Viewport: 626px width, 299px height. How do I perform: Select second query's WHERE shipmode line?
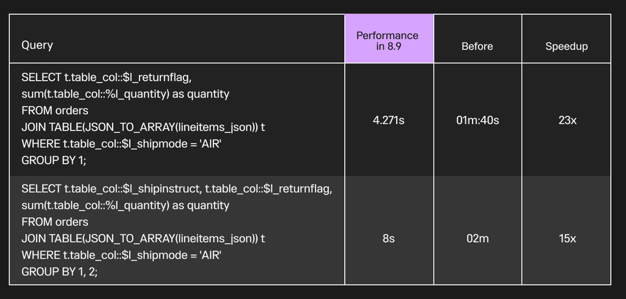[x=122, y=255]
